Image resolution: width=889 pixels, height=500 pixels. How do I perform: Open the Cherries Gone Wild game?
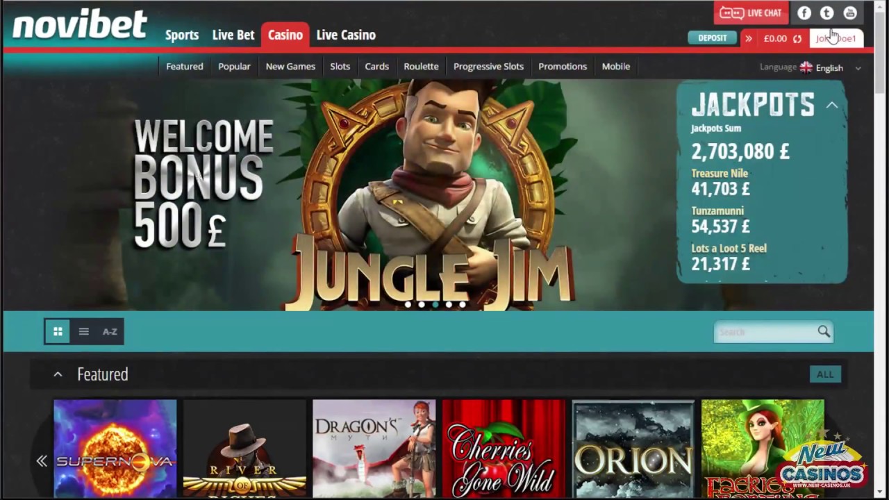click(504, 448)
